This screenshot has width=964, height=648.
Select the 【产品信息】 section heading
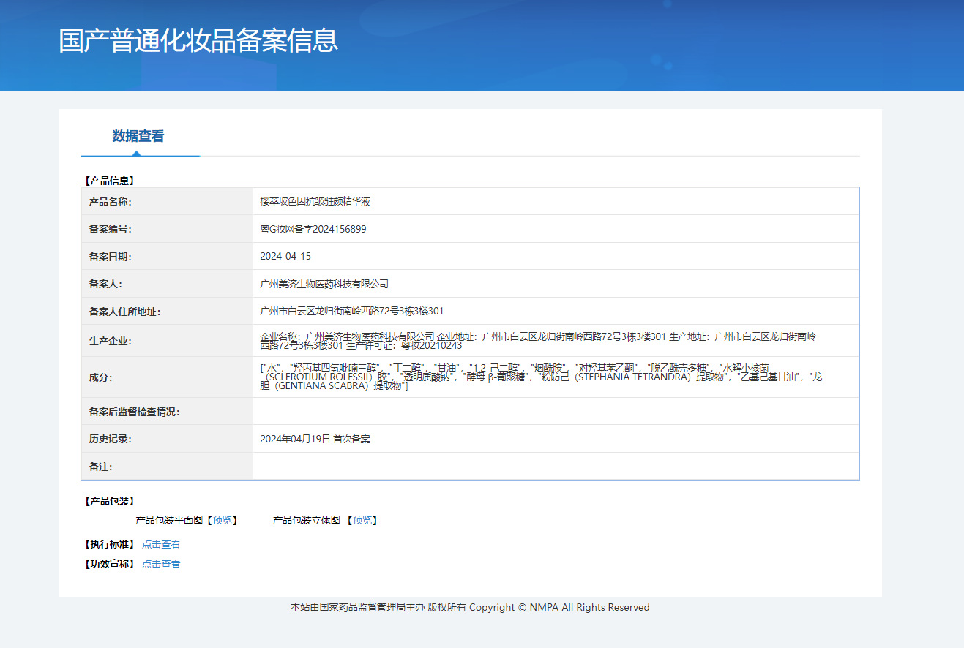(108, 180)
